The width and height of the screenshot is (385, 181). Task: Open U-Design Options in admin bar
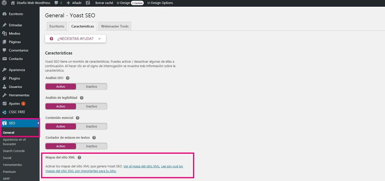[x=160, y=3]
